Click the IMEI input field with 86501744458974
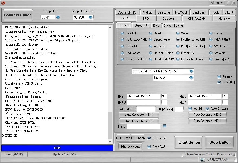This screenshot has height=163, width=238. pyautogui.click(x=144, y=96)
